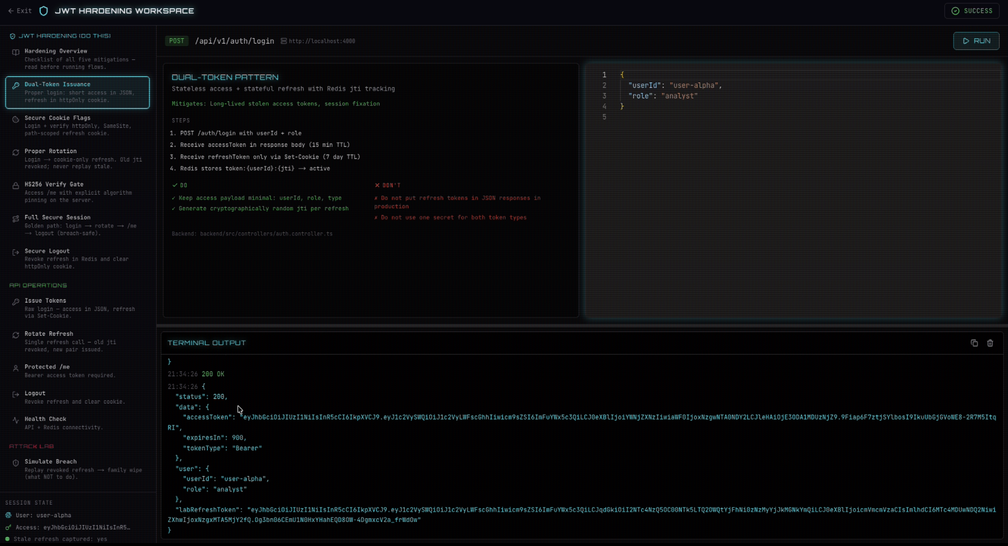Viewport: 1008px width, 546px height.
Task: Click the key icon for Dual-Token Issuance
Action: (x=16, y=85)
